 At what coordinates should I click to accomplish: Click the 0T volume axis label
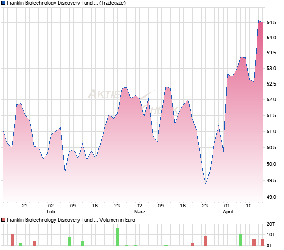(x=269, y=246)
